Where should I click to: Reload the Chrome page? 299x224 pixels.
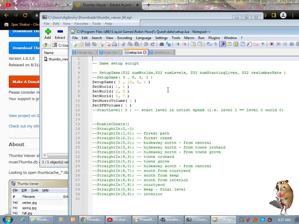point(25,15)
